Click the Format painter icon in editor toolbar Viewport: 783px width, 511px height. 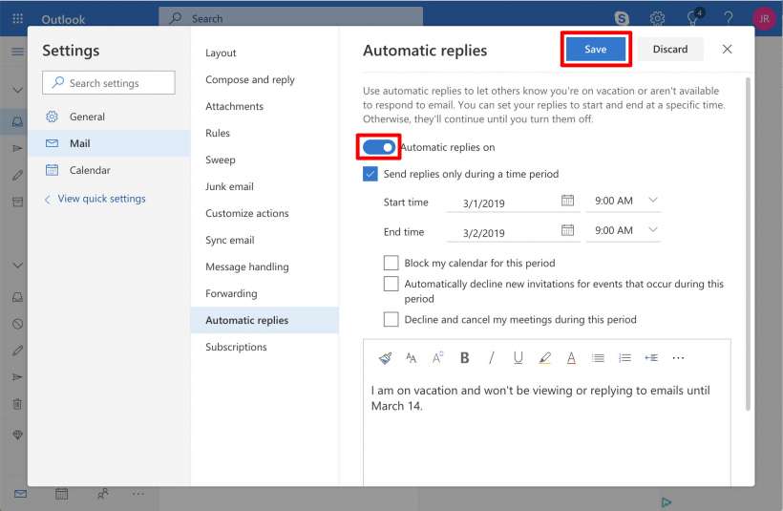(x=385, y=358)
